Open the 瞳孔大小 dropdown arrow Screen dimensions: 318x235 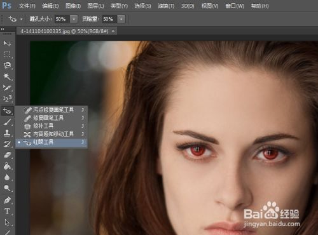point(74,19)
